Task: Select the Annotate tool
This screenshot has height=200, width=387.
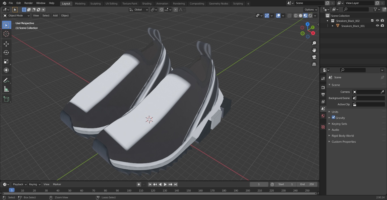Action: tap(6, 81)
